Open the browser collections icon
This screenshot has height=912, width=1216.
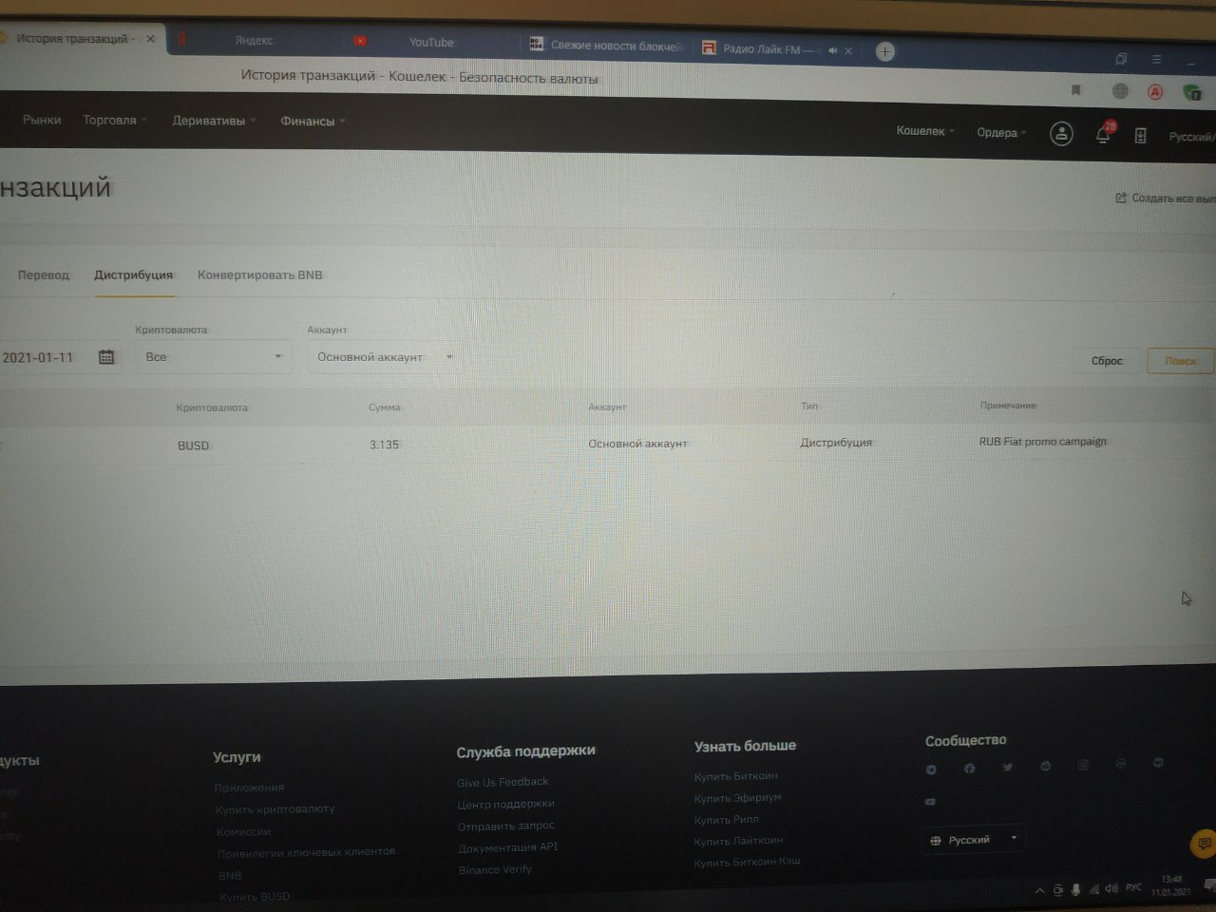coord(1121,59)
